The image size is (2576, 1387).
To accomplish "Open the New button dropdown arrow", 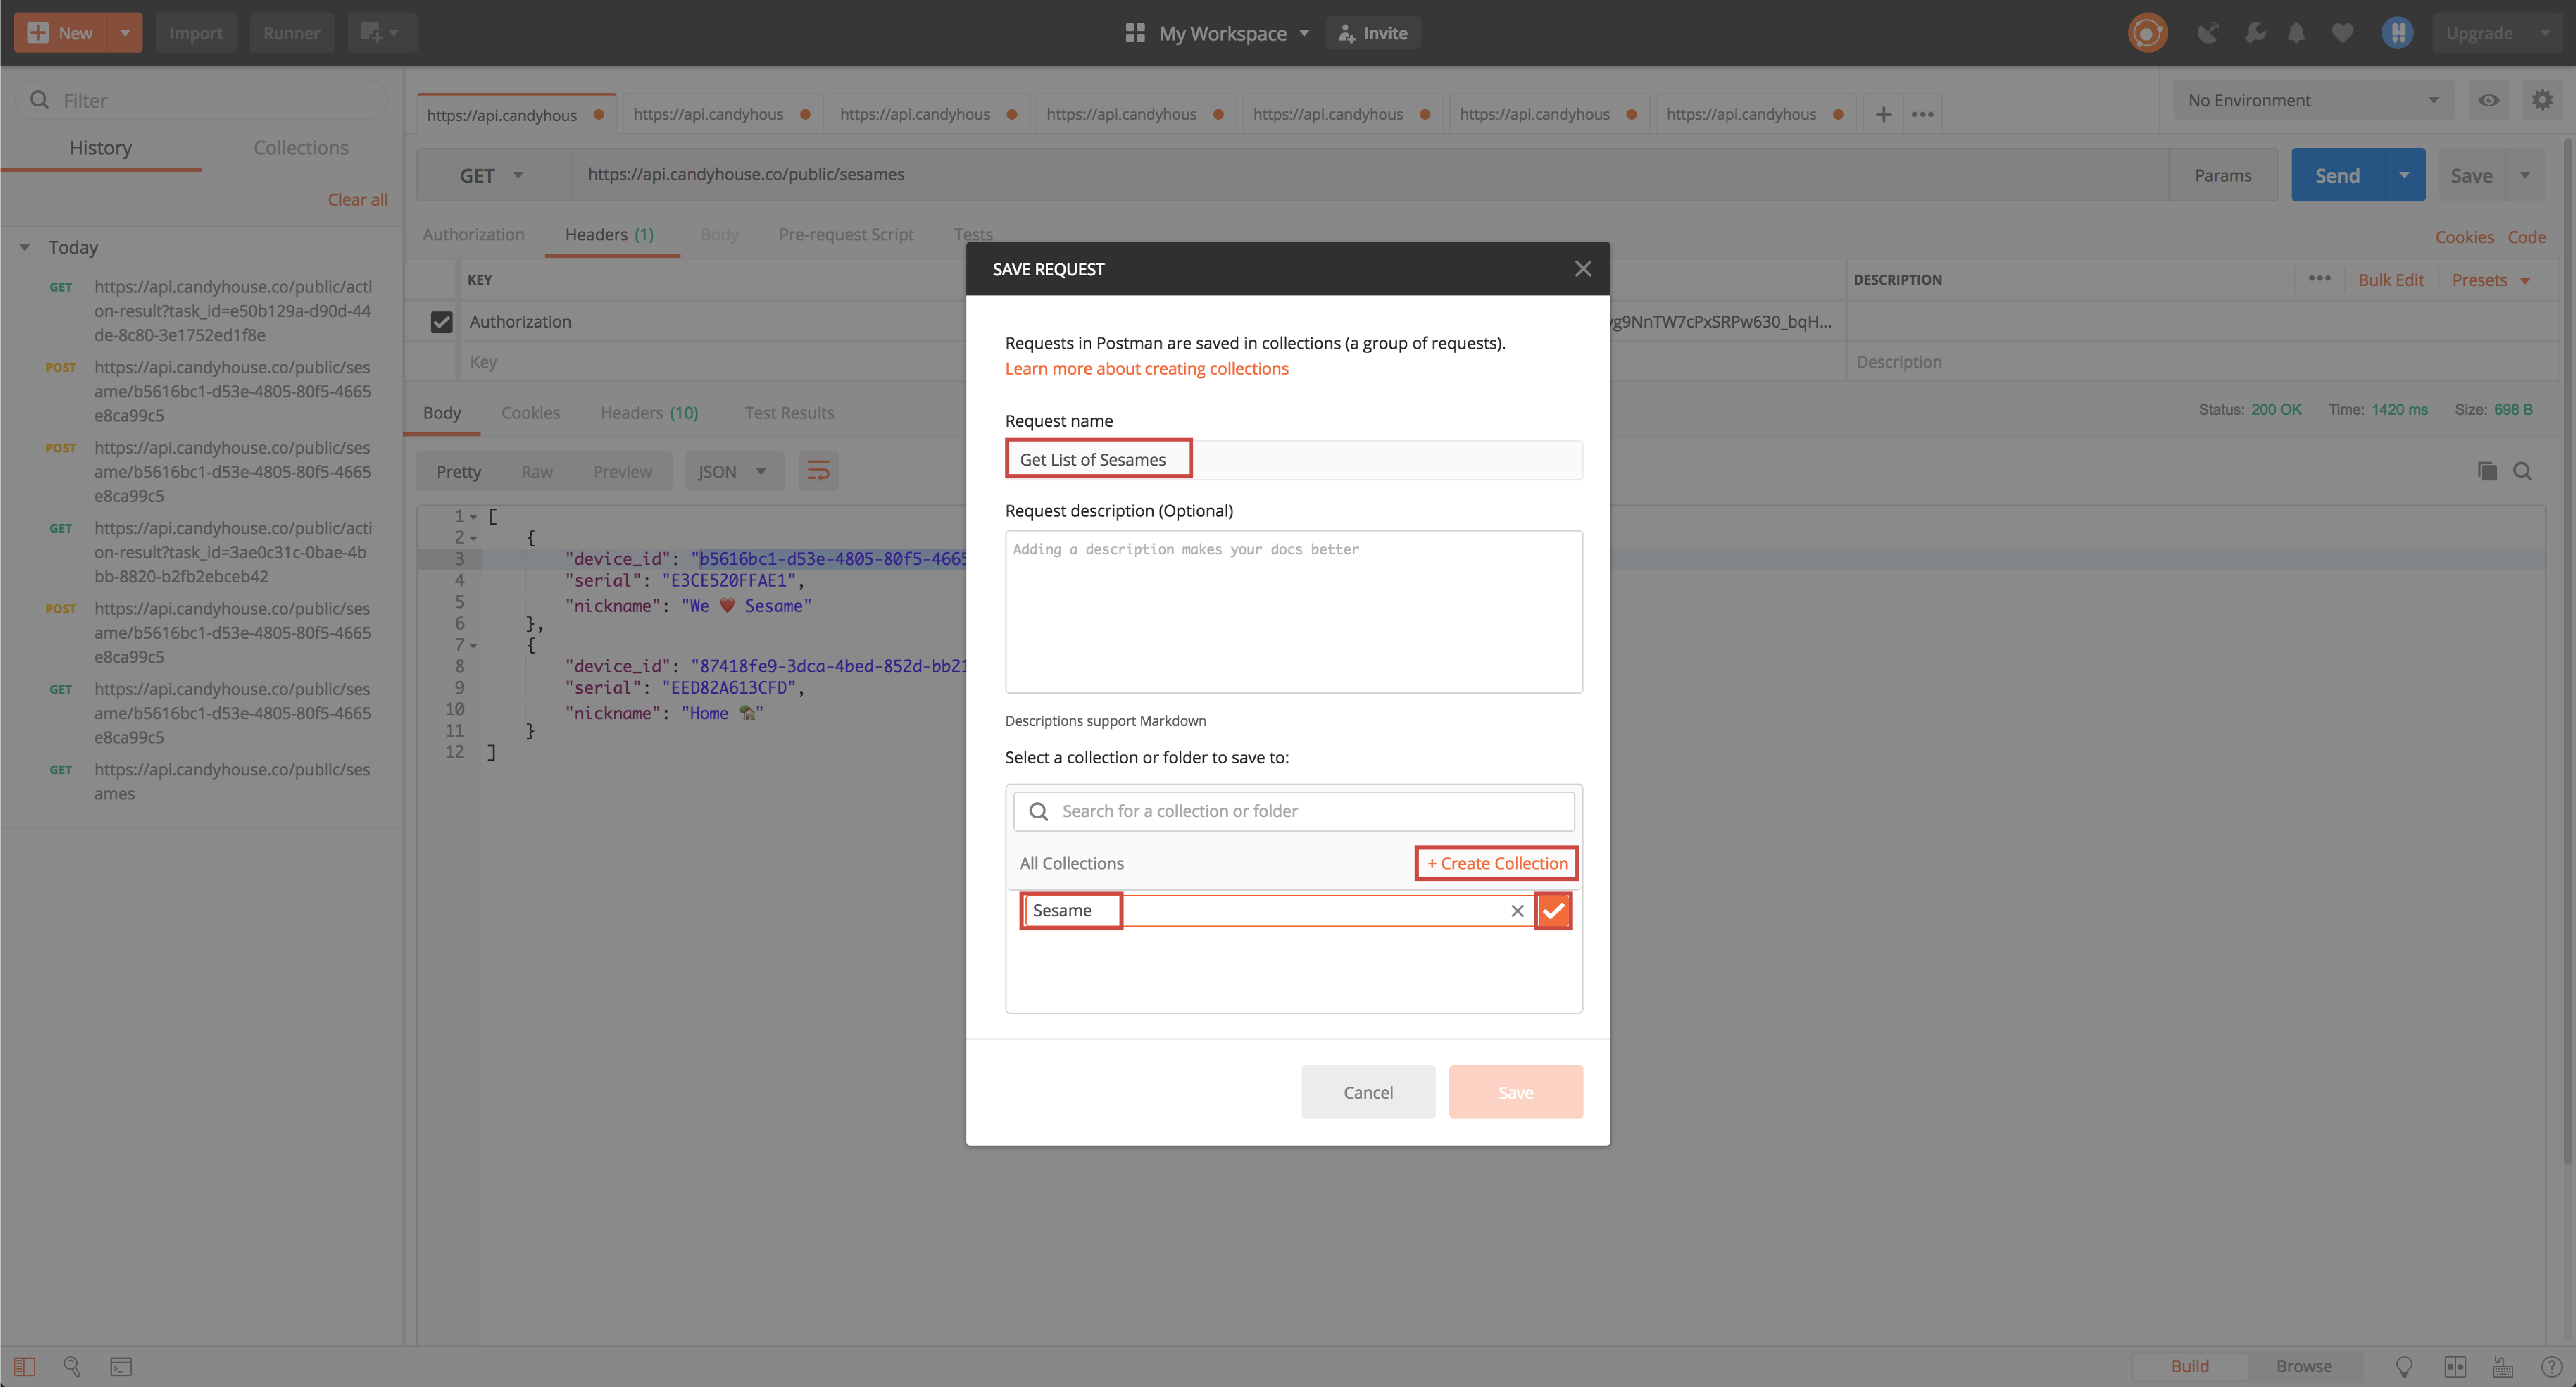I will (125, 33).
